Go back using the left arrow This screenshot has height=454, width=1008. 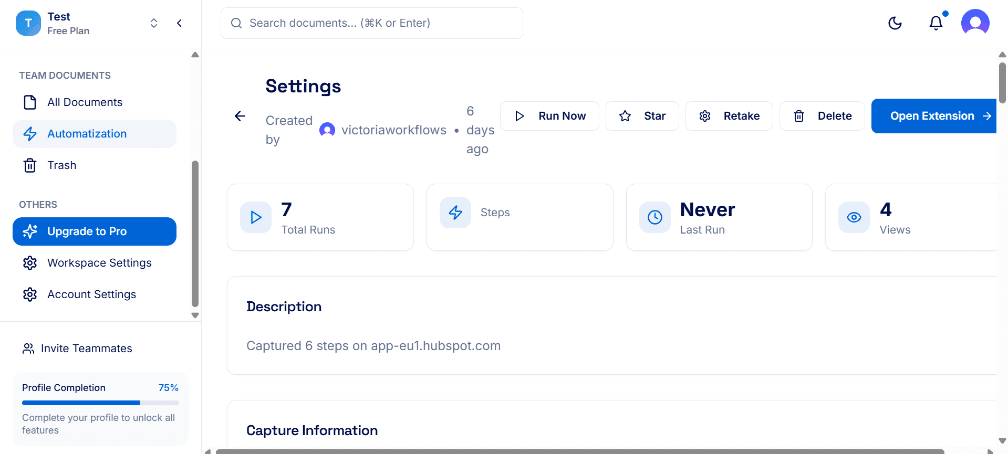(240, 116)
